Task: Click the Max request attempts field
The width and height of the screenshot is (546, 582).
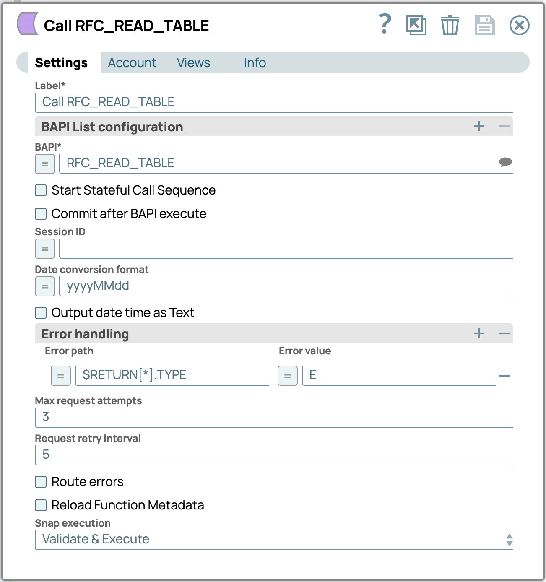Action: click(273, 417)
